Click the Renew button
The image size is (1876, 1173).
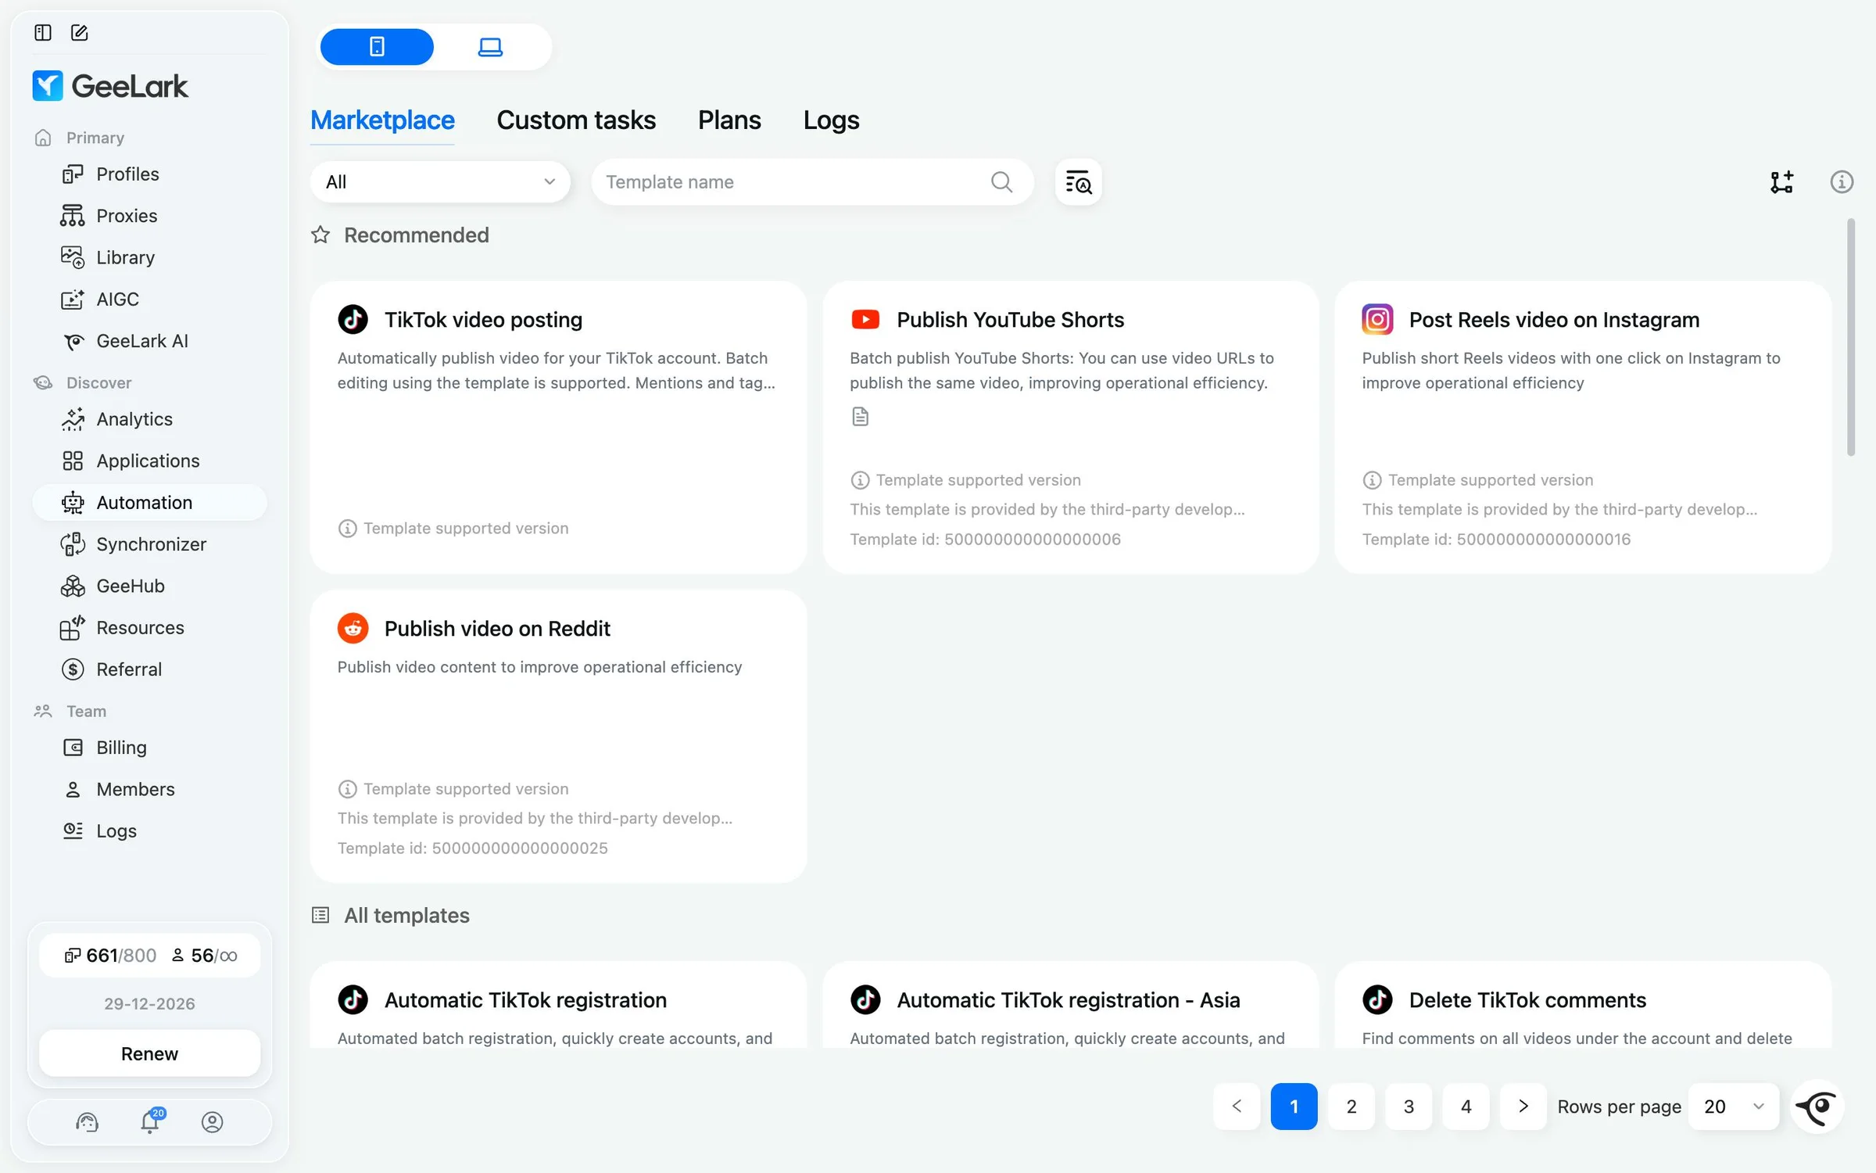tap(149, 1053)
